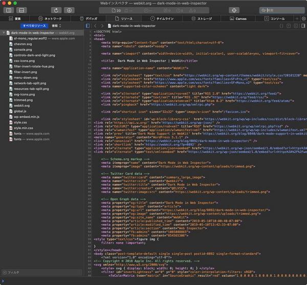307x285 pixels.
Task: Go back in resource history
Action: click(x=95, y=26)
